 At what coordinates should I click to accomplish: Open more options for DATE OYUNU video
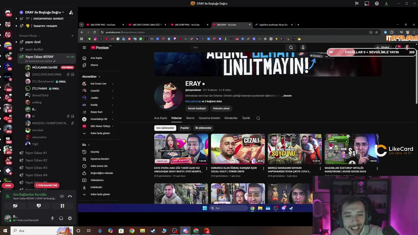click(206, 168)
